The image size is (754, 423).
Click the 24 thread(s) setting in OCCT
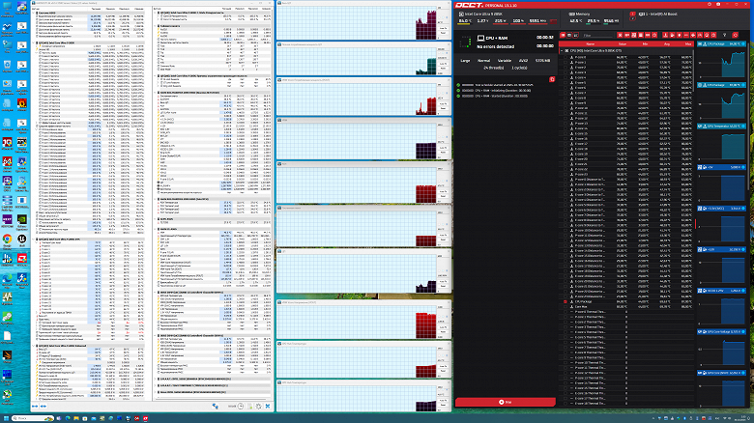493,68
